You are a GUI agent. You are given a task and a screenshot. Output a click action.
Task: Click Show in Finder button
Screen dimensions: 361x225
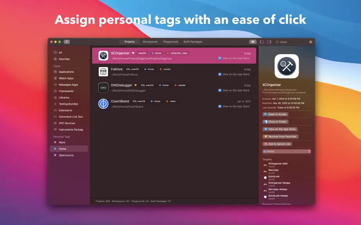point(276,122)
